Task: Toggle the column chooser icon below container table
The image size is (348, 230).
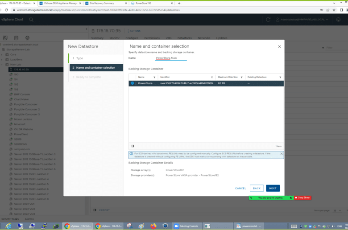Action: point(133,146)
